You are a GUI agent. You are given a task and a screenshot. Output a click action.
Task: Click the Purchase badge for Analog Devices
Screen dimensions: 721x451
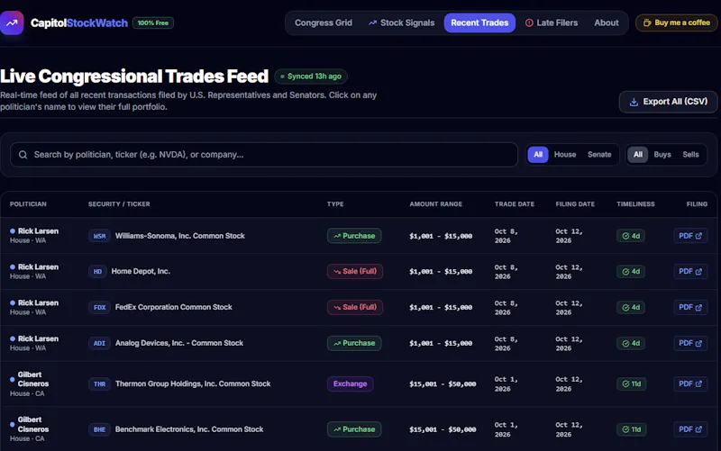coord(354,343)
